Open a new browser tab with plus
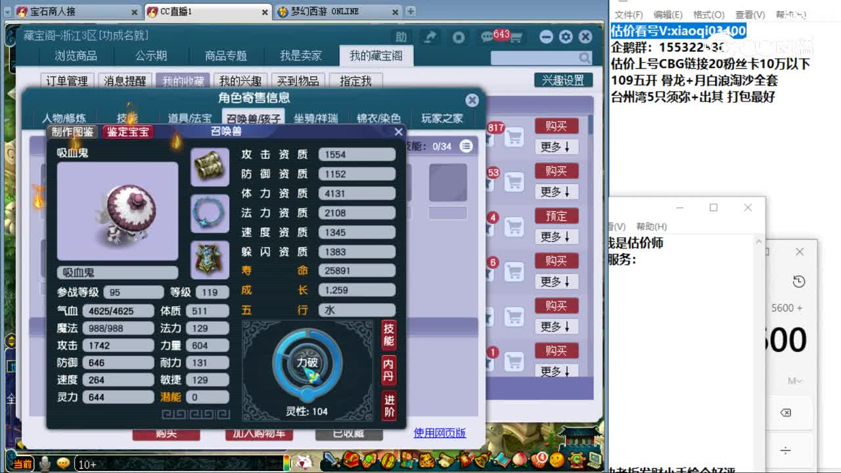 point(410,11)
